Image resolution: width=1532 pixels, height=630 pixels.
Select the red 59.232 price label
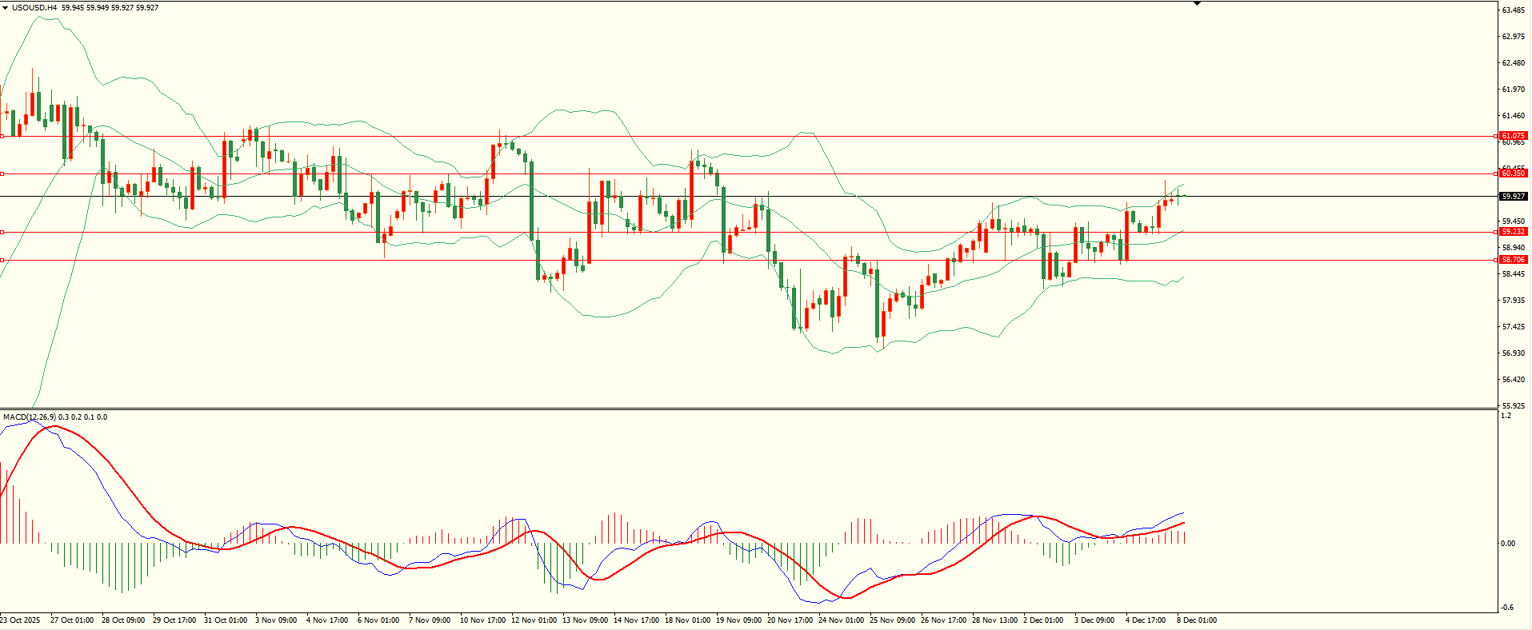pyautogui.click(x=1513, y=232)
